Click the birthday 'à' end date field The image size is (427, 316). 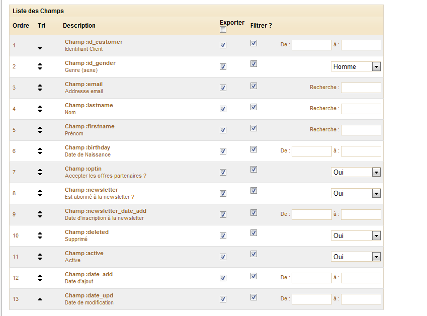(361, 151)
